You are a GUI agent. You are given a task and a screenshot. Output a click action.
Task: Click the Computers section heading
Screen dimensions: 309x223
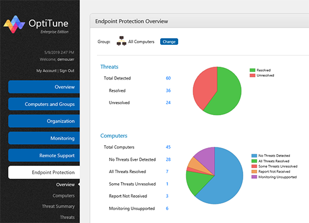click(x=113, y=136)
